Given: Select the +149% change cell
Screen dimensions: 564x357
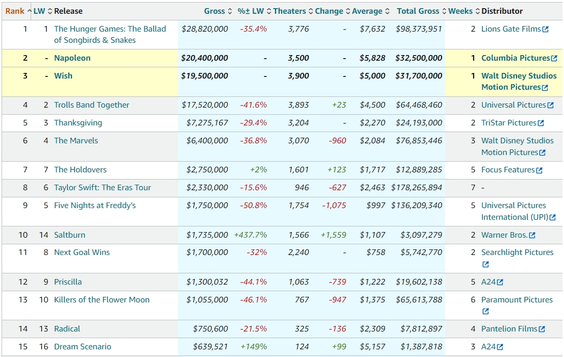Looking at the screenshot, I should [254, 347].
